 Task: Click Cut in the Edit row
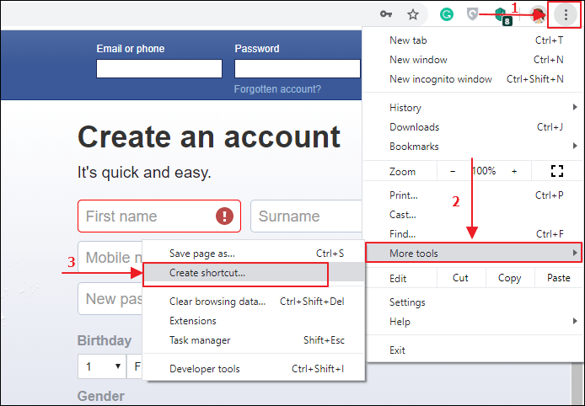click(460, 278)
